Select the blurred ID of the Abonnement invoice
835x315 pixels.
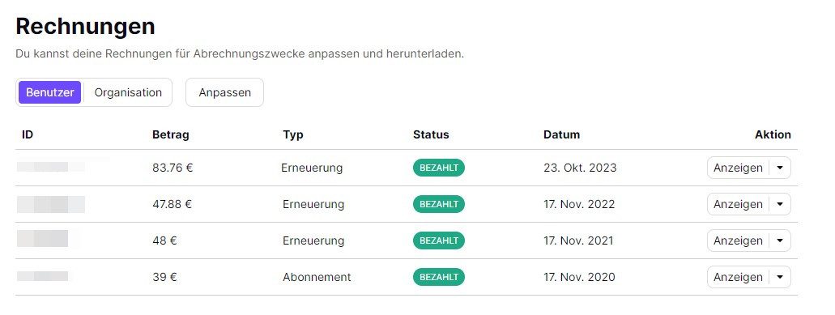43,276
